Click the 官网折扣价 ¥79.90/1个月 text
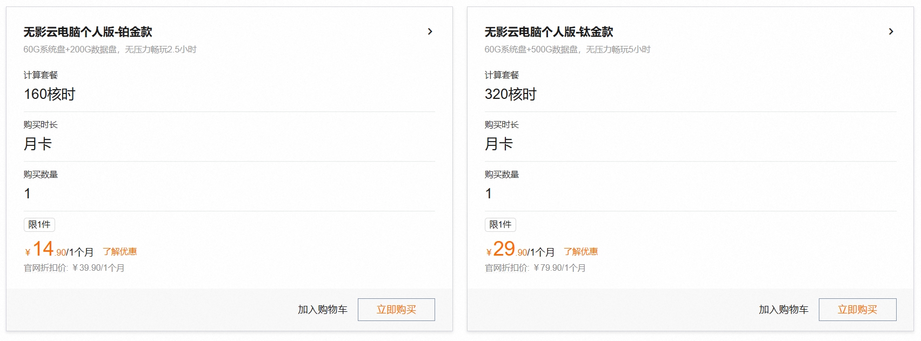921x341 pixels. pos(535,268)
